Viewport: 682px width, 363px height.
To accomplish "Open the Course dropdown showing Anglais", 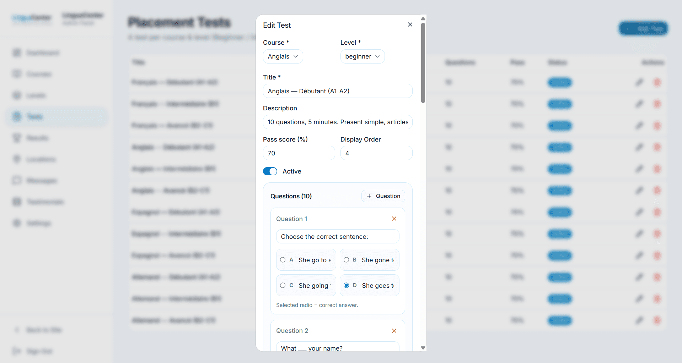I will pos(283,56).
